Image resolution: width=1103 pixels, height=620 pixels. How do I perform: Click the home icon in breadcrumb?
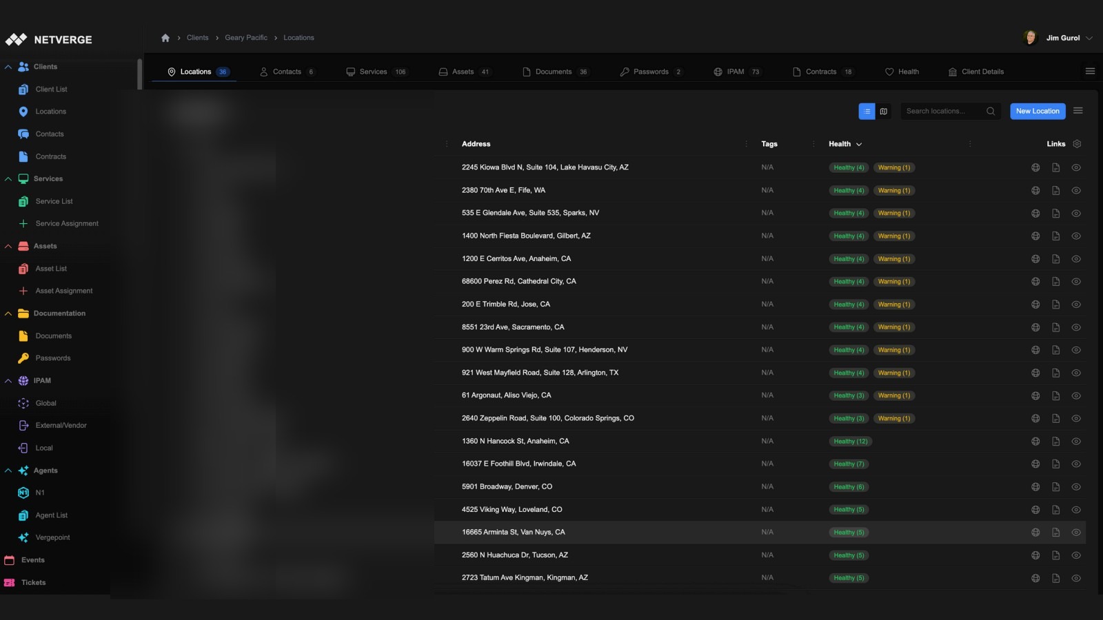pyautogui.click(x=165, y=38)
